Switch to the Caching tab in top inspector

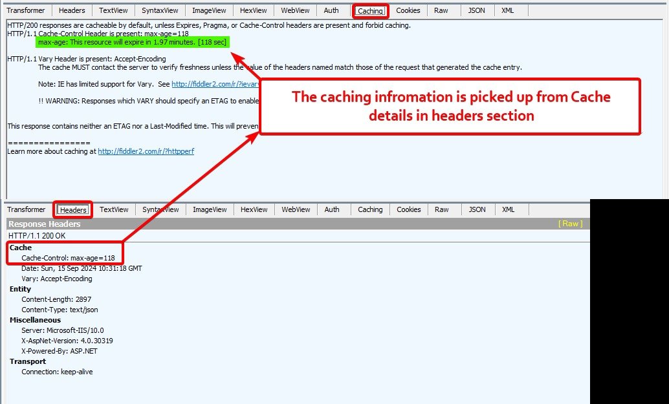369,10
